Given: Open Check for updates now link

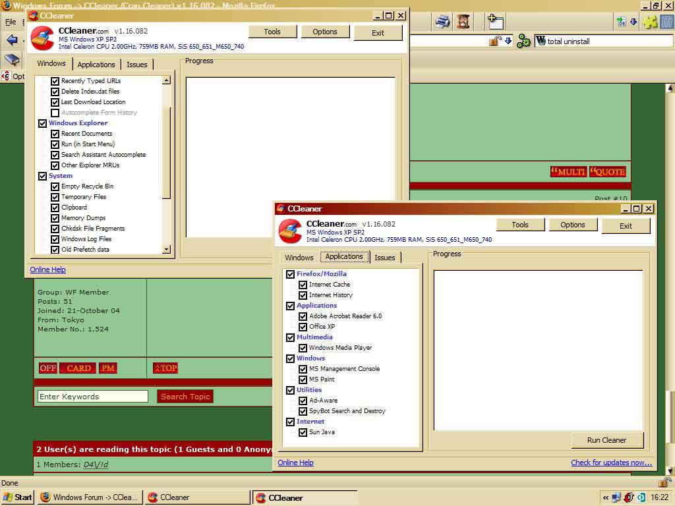Looking at the screenshot, I should click(611, 463).
